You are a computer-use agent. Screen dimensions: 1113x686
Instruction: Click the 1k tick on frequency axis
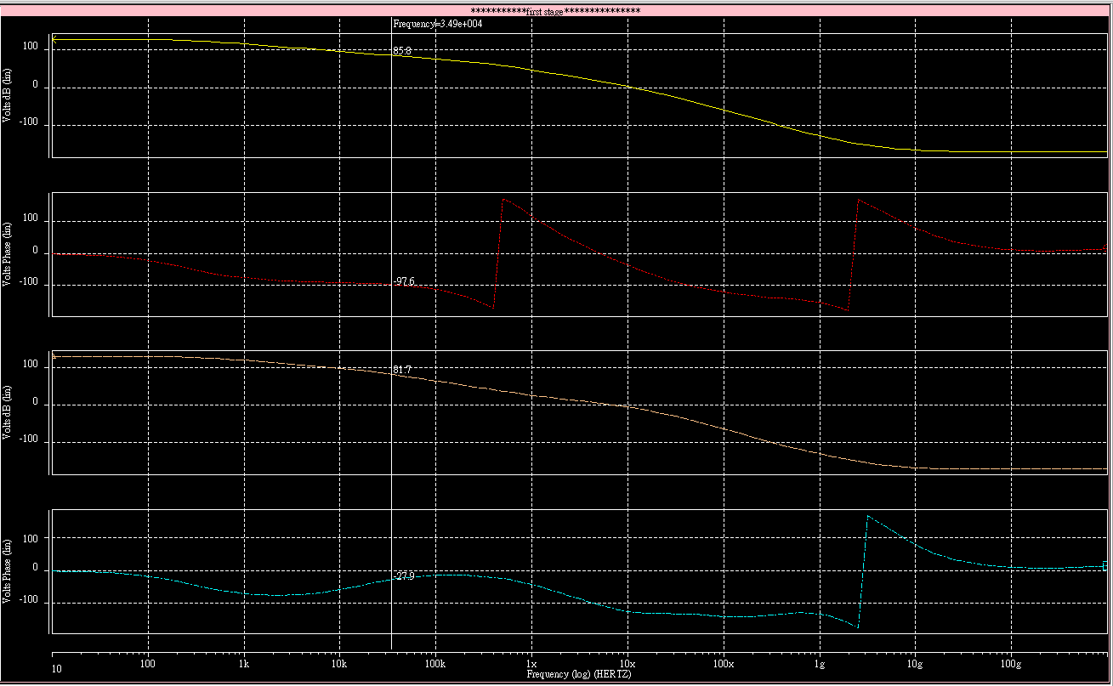tap(243, 663)
